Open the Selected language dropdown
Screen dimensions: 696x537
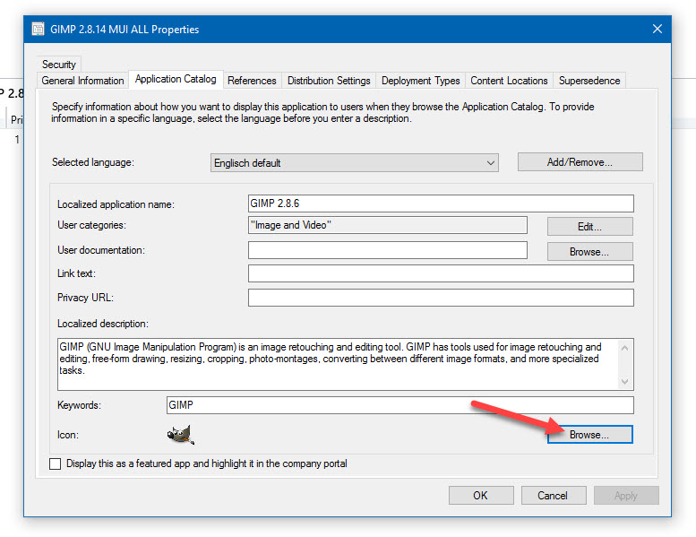click(354, 162)
